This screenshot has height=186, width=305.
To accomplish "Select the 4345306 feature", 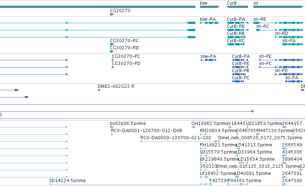I will [284, 156].
